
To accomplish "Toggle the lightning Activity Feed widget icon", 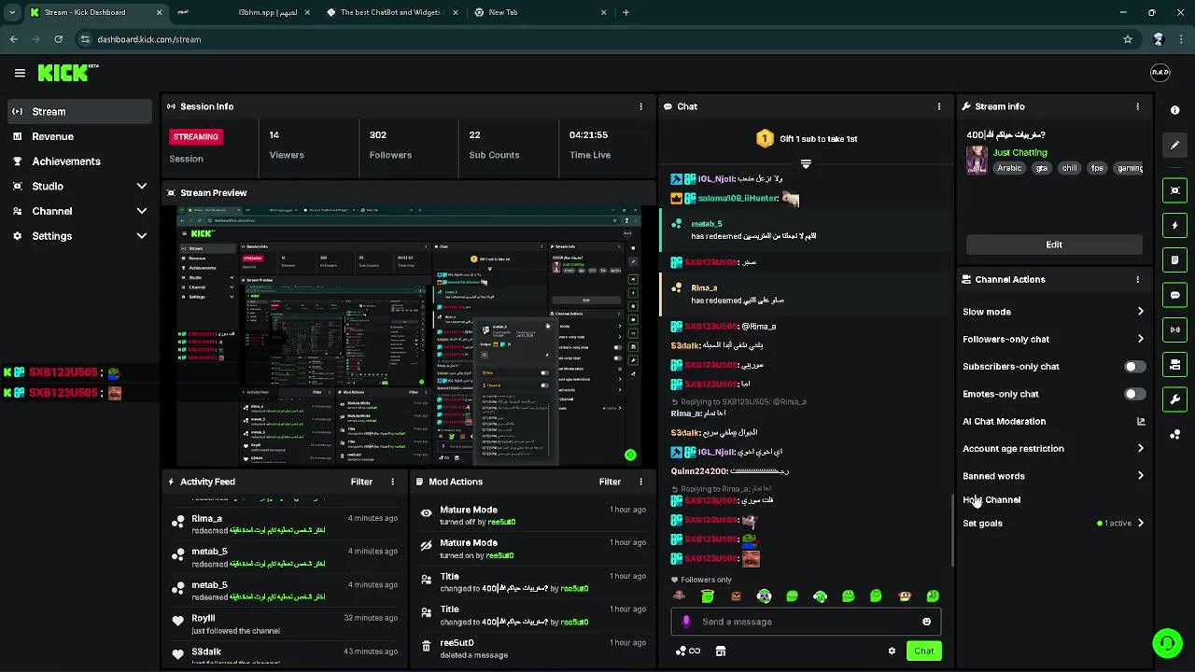I will point(1174,225).
